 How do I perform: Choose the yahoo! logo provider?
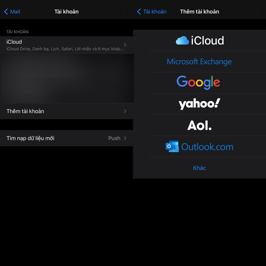199,104
